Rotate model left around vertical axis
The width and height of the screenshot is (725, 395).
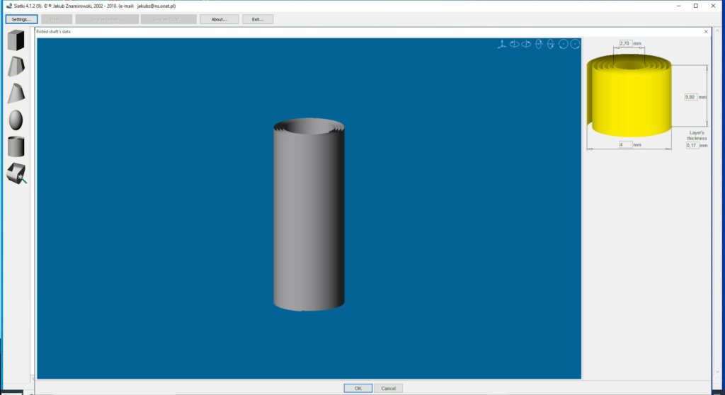[x=514, y=44]
